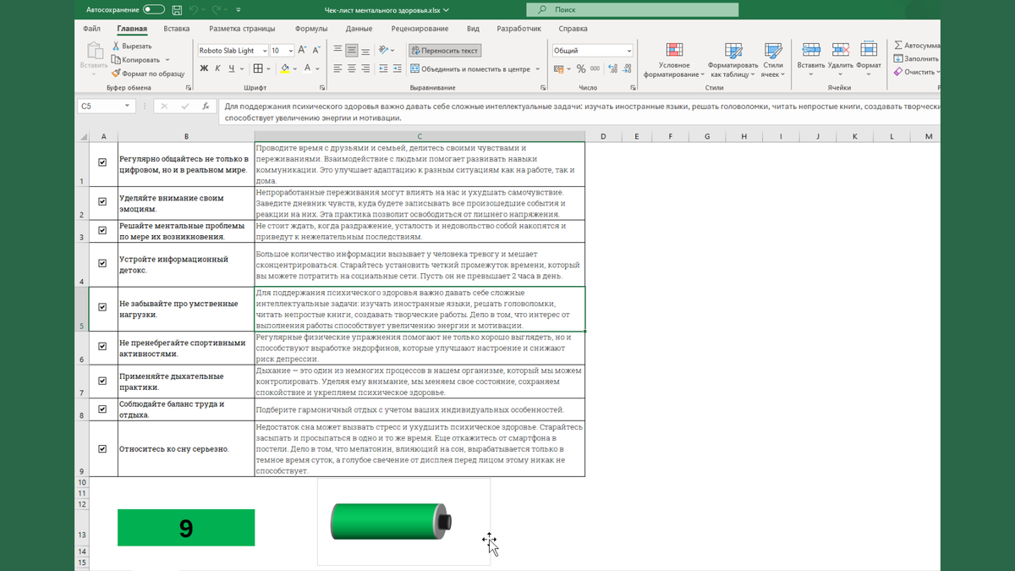Select the green cell showing 9

point(186,528)
